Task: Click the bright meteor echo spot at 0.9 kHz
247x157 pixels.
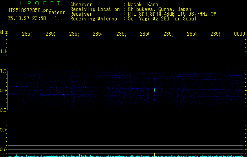Action: point(154,90)
